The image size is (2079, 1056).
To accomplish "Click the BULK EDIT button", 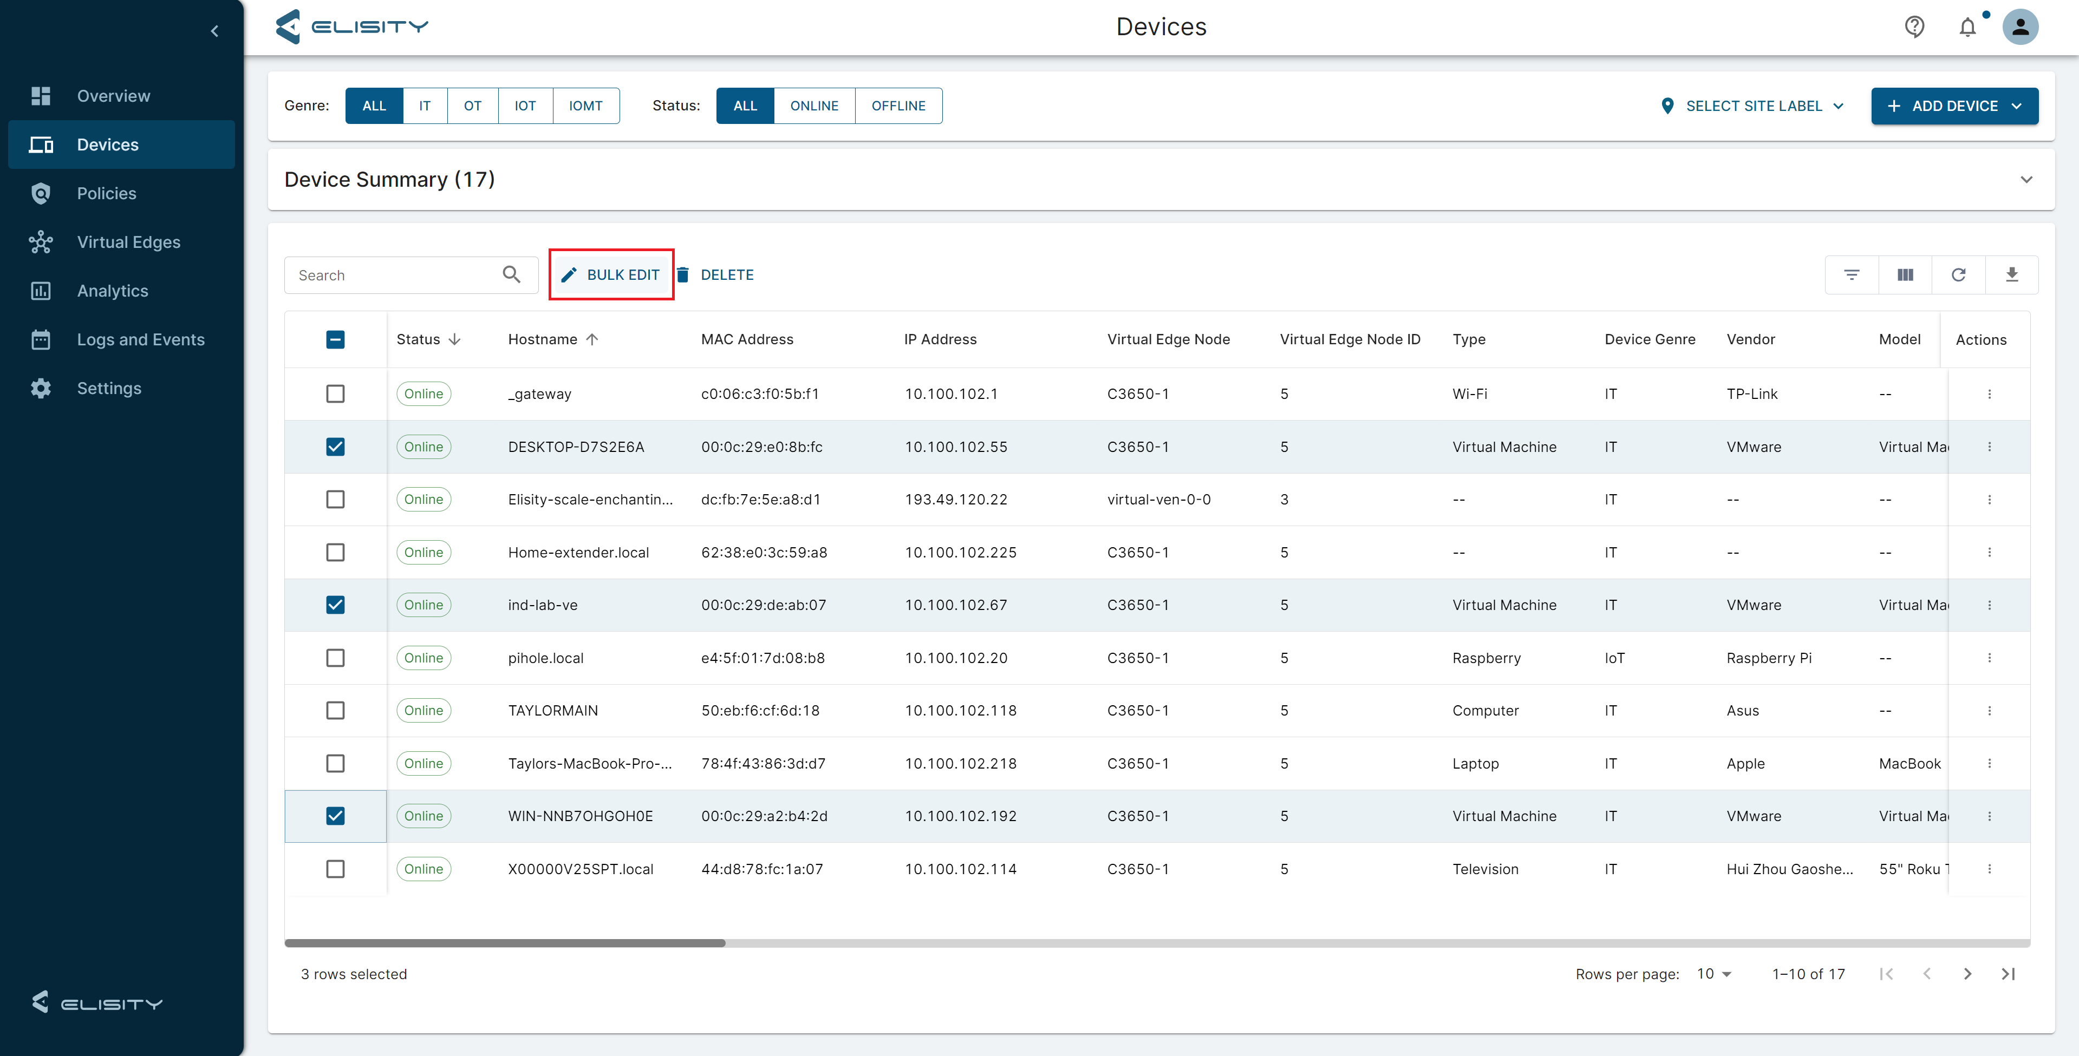I will (611, 274).
